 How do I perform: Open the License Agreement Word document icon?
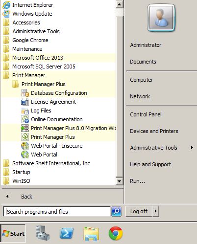click(25, 102)
